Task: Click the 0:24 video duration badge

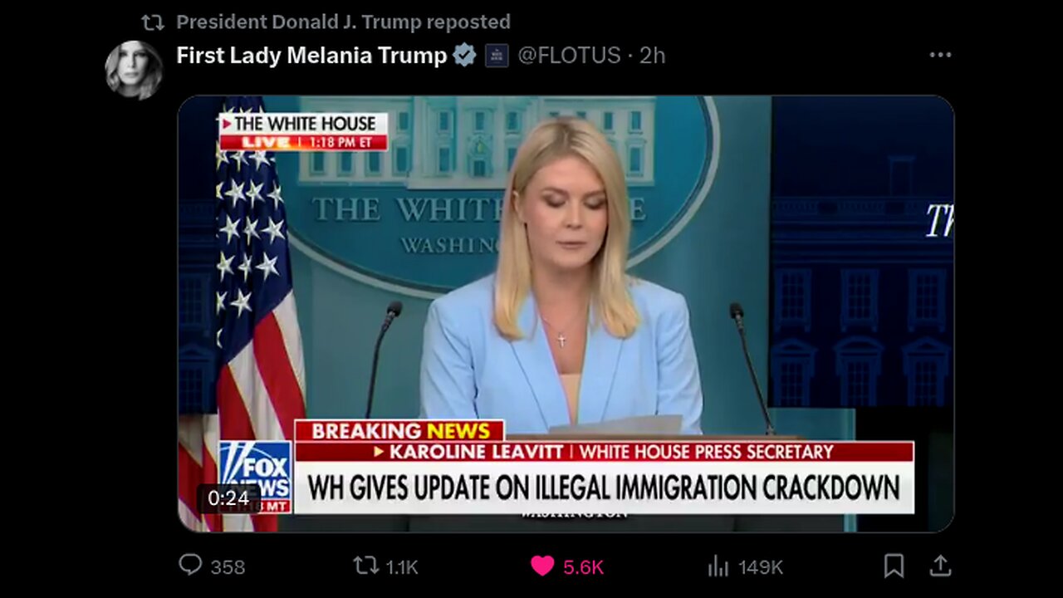Action: point(228,498)
